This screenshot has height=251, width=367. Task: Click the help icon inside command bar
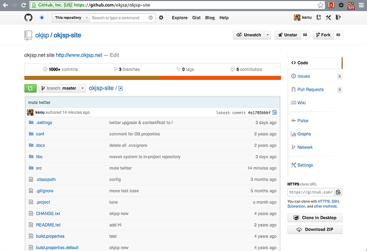click(150, 18)
